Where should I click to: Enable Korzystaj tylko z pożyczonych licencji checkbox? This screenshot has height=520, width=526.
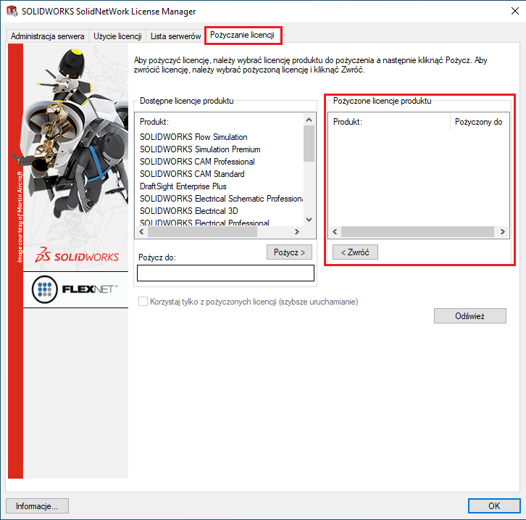click(x=143, y=302)
